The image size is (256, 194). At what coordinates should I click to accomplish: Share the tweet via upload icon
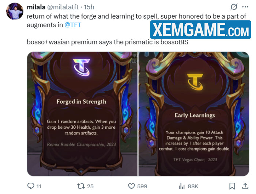(245, 186)
